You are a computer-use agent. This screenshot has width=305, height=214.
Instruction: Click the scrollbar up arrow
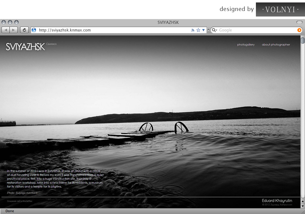[x=303, y=201]
